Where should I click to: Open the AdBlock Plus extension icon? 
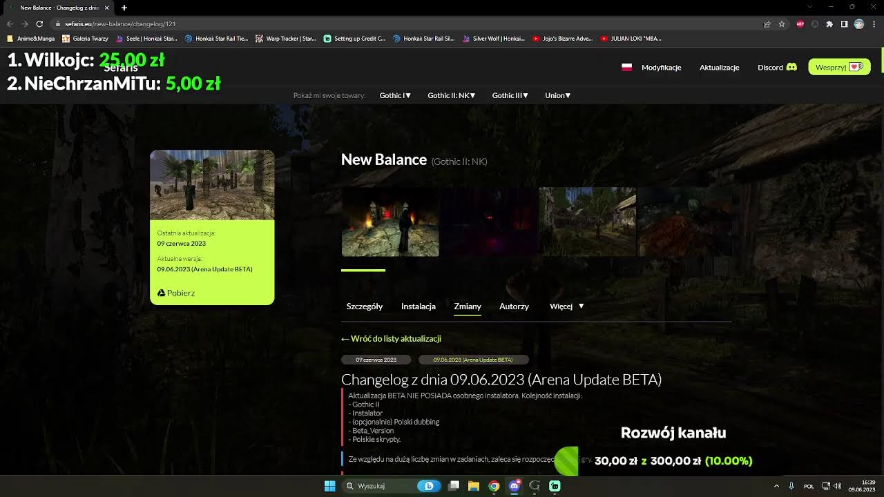(x=800, y=23)
